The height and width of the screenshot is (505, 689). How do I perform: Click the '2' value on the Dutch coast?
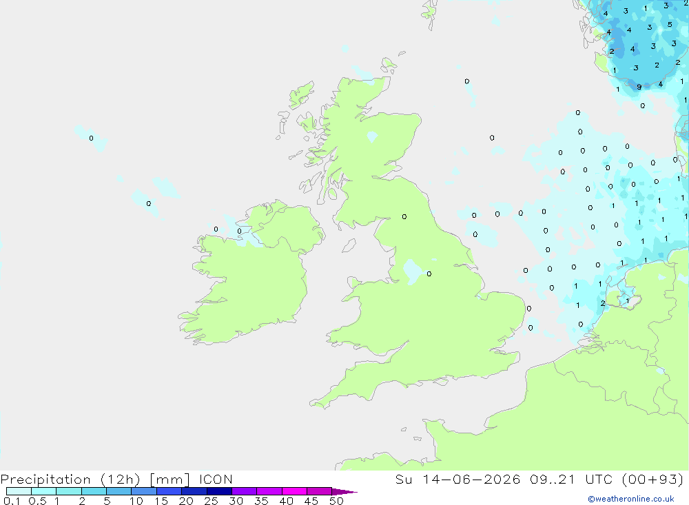click(x=603, y=303)
